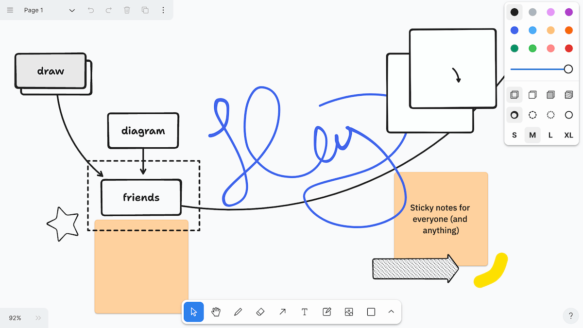Screen dimensions: 583x328
Task: Enable the solid fill style
Action: [550, 95]
